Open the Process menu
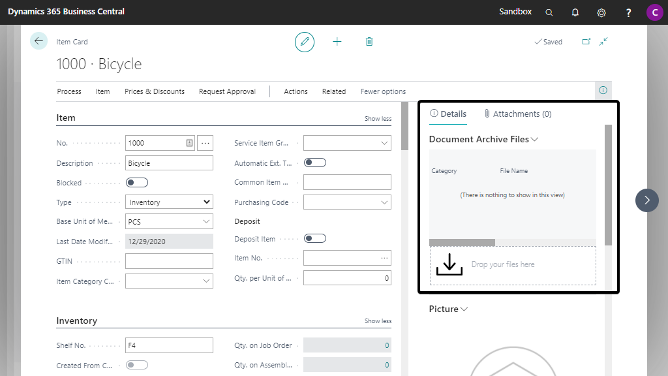 tap(69, 91)
